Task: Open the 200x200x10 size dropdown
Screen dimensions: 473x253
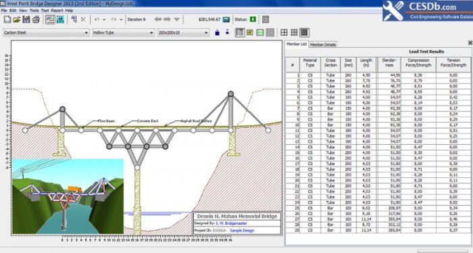Action: (183, 32)
